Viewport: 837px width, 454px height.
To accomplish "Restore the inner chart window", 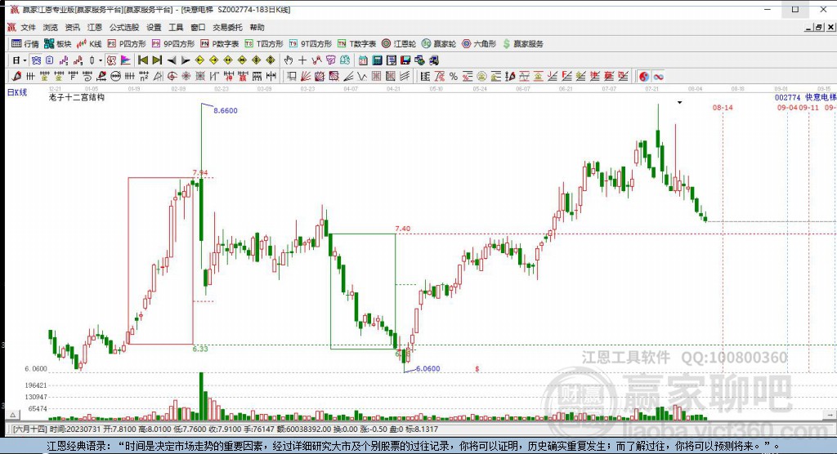I will click(819, 27).
